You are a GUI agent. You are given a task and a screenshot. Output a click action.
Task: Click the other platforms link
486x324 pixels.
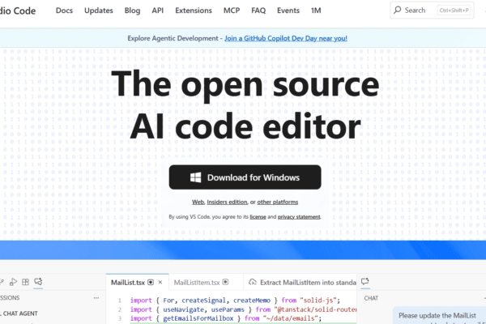277,202
